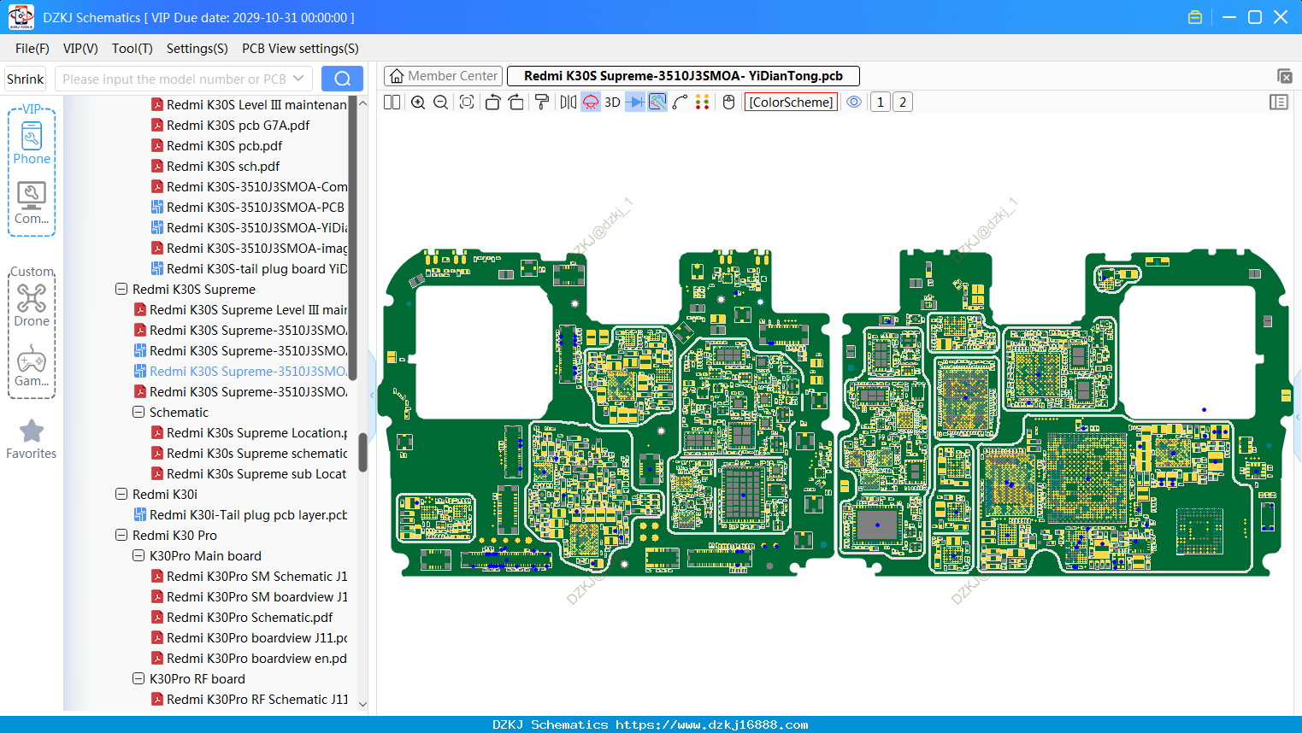The image size is (1302, 733).
Task: Rotate the board counterclockwise
Action: click(x=492, y=103)
